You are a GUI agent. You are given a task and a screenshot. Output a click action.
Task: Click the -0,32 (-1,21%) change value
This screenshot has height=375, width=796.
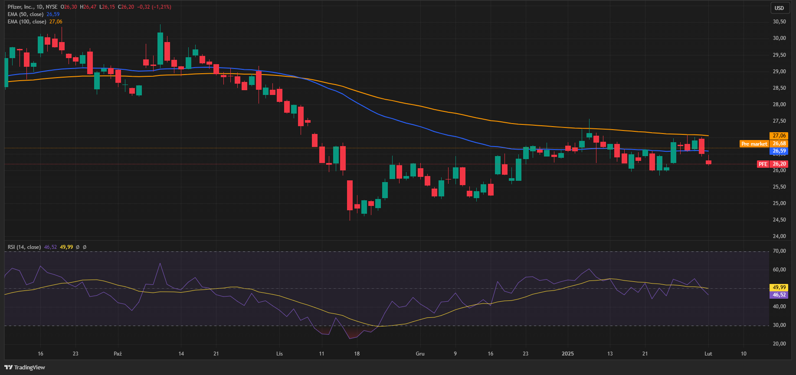point(154,7)
